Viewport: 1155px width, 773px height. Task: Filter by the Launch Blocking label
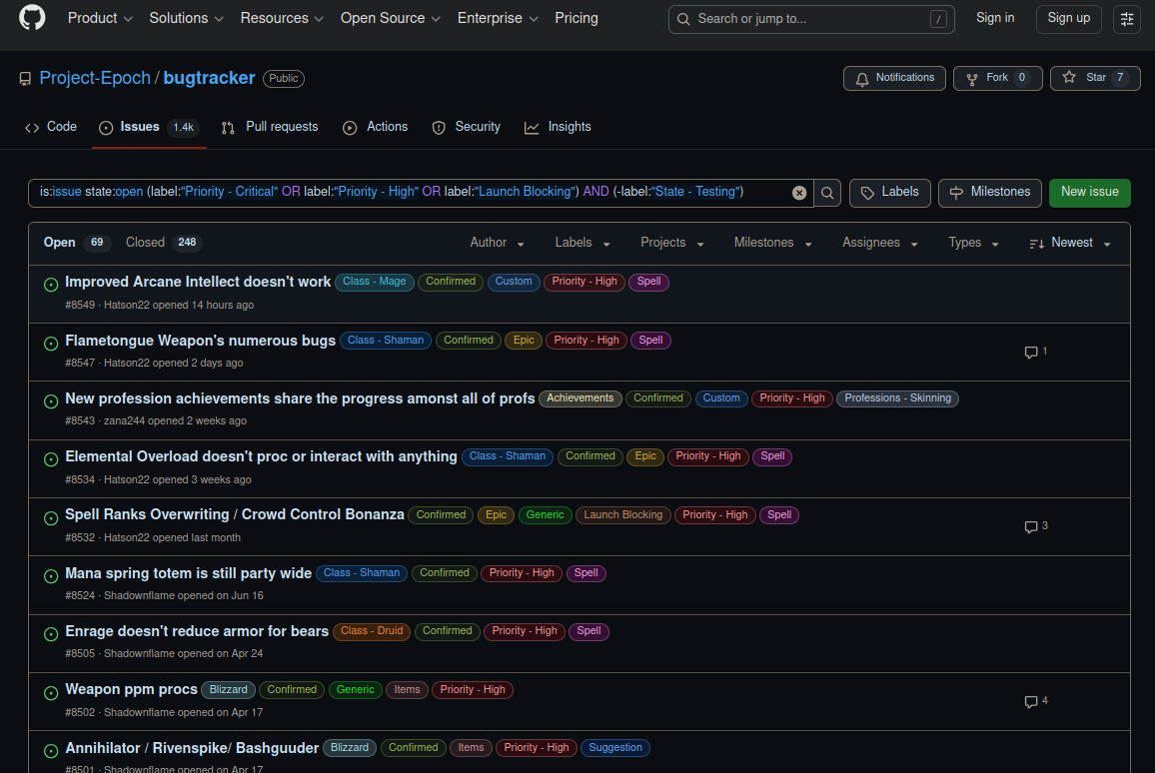[623, 515]
